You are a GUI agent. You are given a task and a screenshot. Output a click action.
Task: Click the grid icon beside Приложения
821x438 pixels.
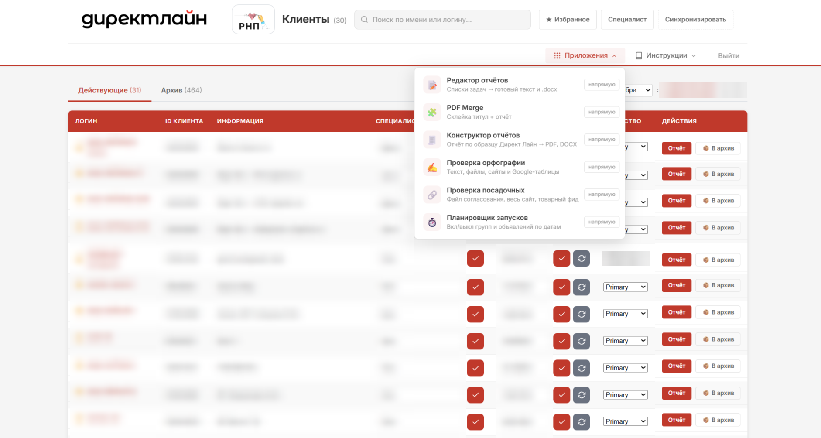[x=557, y=55]
